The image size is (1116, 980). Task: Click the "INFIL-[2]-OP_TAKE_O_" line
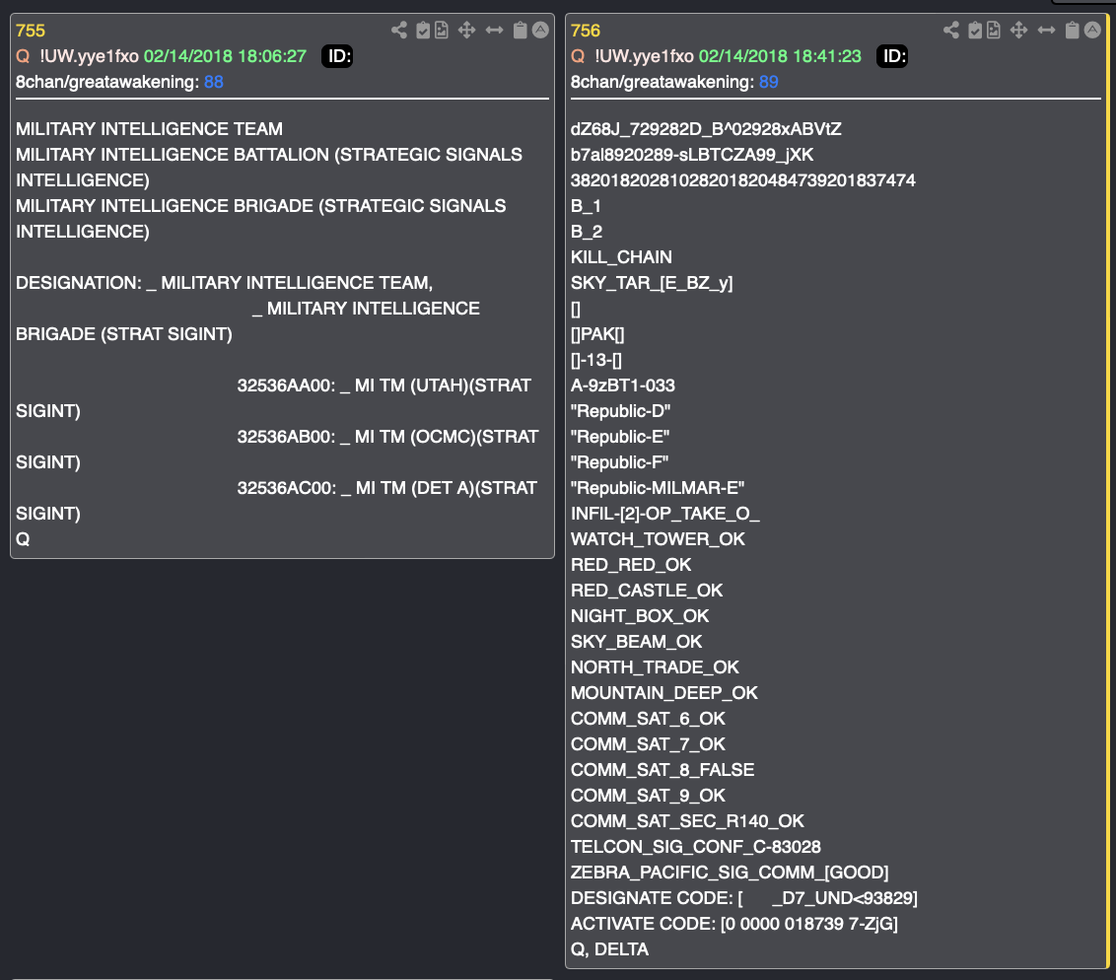(665, 513)
